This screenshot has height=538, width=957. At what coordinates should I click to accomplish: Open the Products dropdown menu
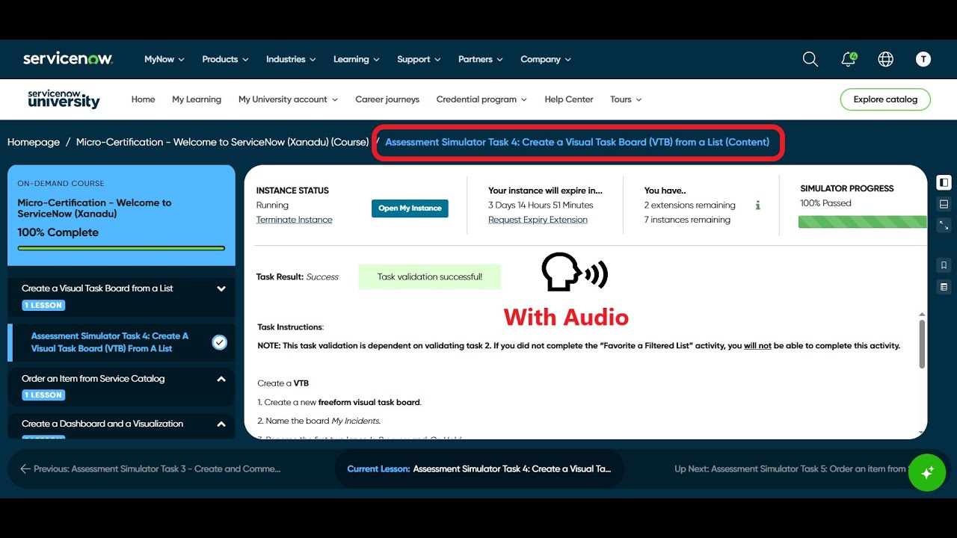click(225, 59)
